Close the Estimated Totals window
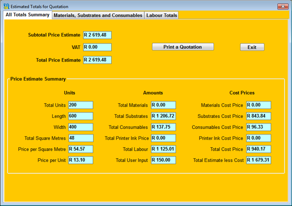 [282, 7]
